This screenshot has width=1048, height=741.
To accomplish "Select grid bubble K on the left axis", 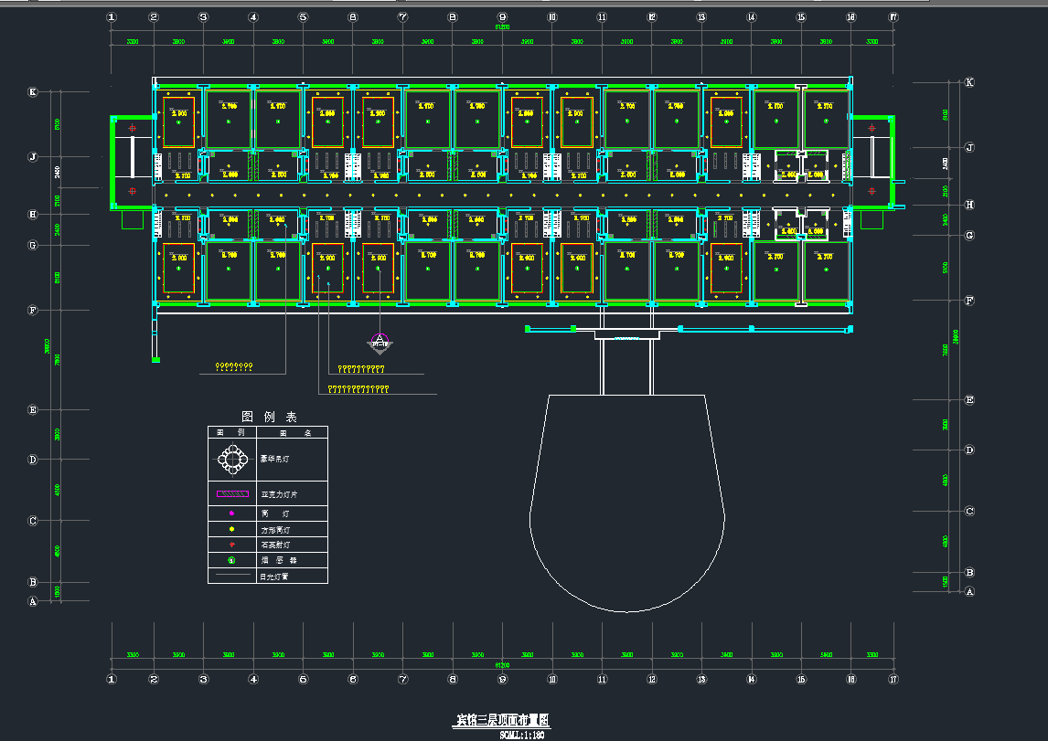I will (32, 92).
